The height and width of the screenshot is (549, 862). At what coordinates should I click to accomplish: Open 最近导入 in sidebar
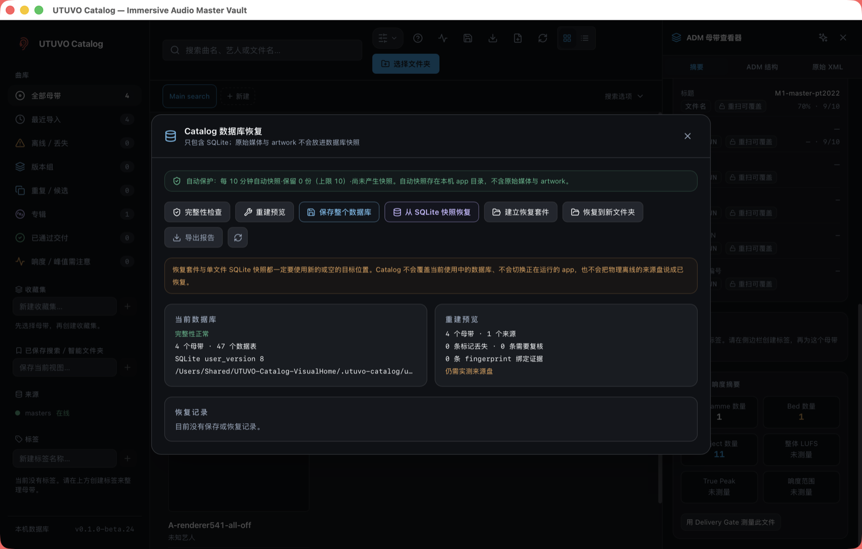coord(74,119)
